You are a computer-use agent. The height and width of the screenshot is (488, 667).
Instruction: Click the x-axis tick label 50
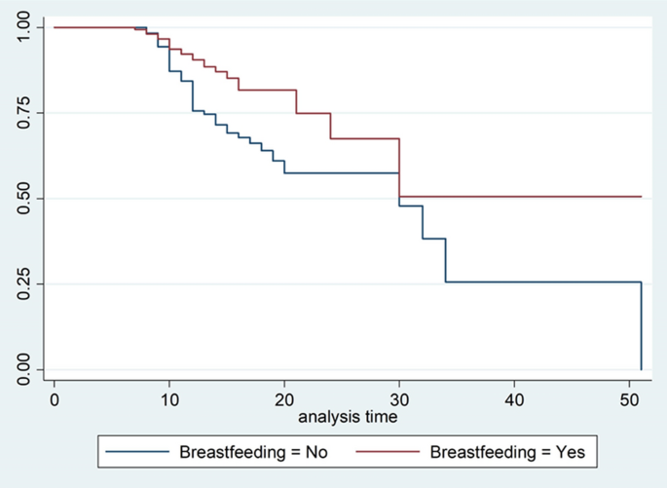tap(630, 398)
